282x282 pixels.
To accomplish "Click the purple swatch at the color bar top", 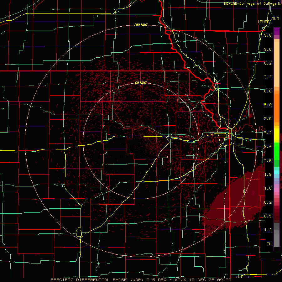I will pyautogui.click(x=277, y=31).
